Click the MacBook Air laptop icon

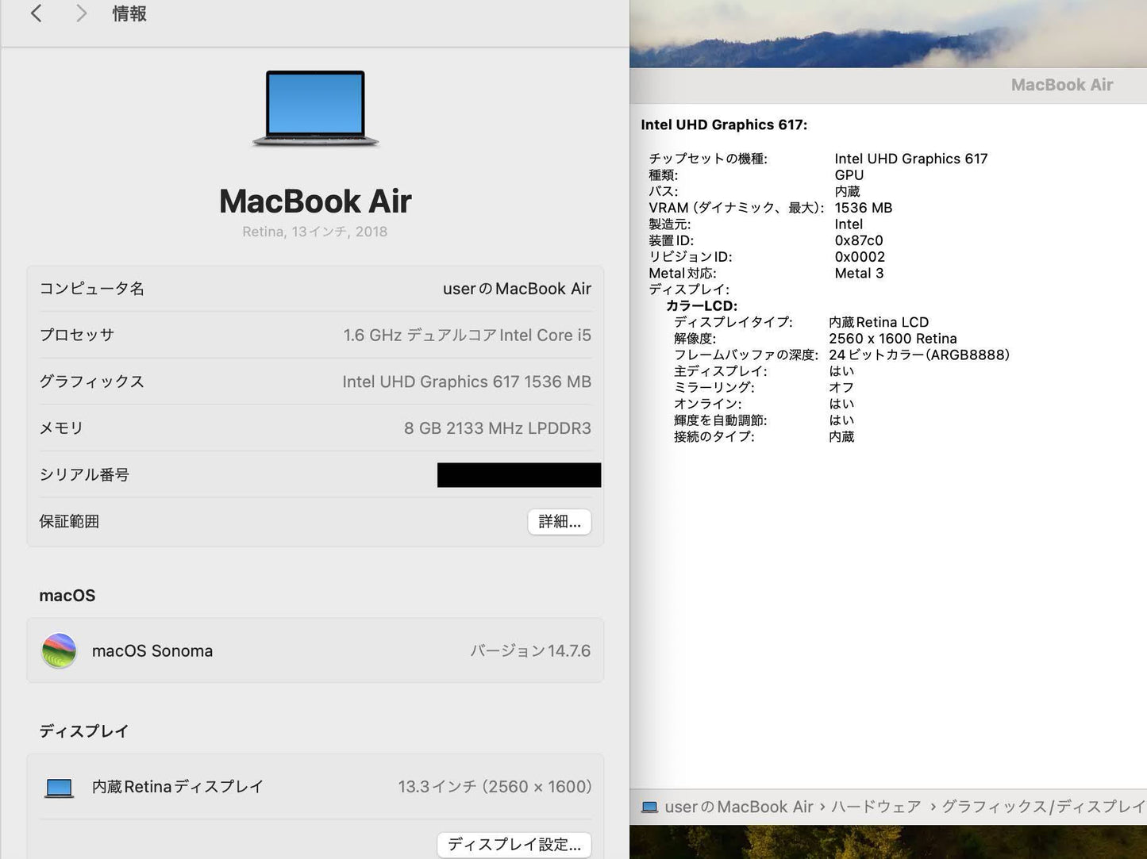pos(315,109)
